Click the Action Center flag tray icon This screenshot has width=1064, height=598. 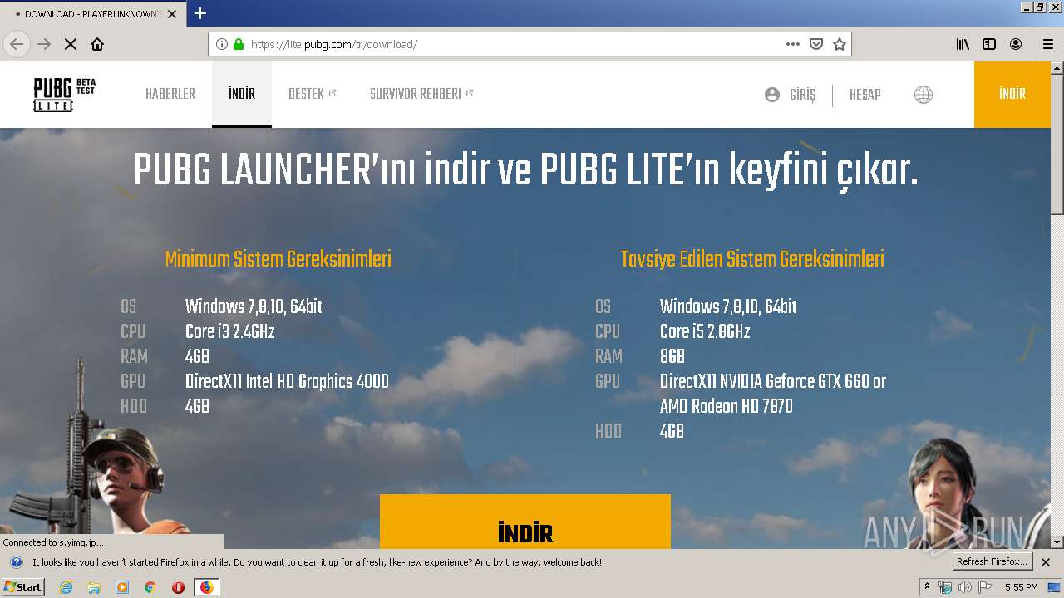(x=985, y=587)
